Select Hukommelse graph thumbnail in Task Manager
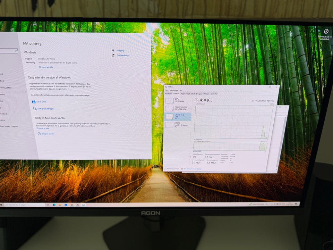The height and width of the screenshot is (250, 333). 170,108
